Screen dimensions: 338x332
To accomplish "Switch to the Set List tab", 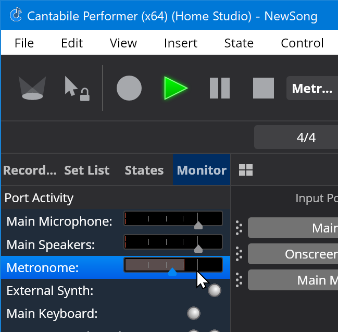I will click(87, 170).
